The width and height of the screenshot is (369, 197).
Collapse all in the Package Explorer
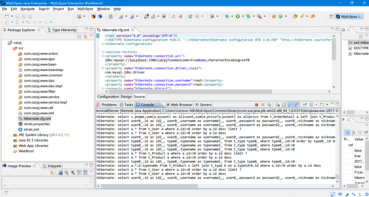tap(79, 37)
